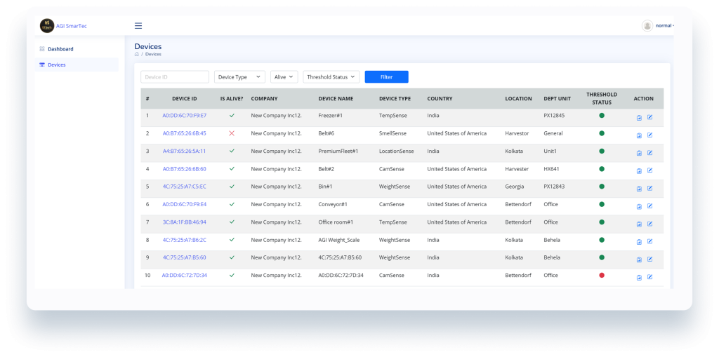719x357 pixels.
Task: Open details icon for 4C:75:25:A7:B5:60 row
Action: click(x=639, y=260)
